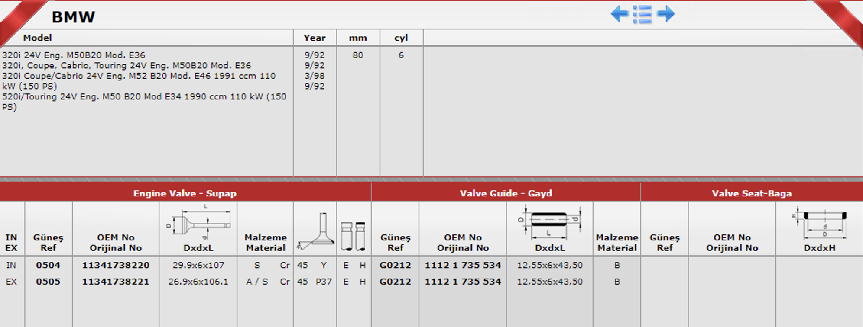Click the IN row label
Screen dimensions: 863x327
click(11, 265)
